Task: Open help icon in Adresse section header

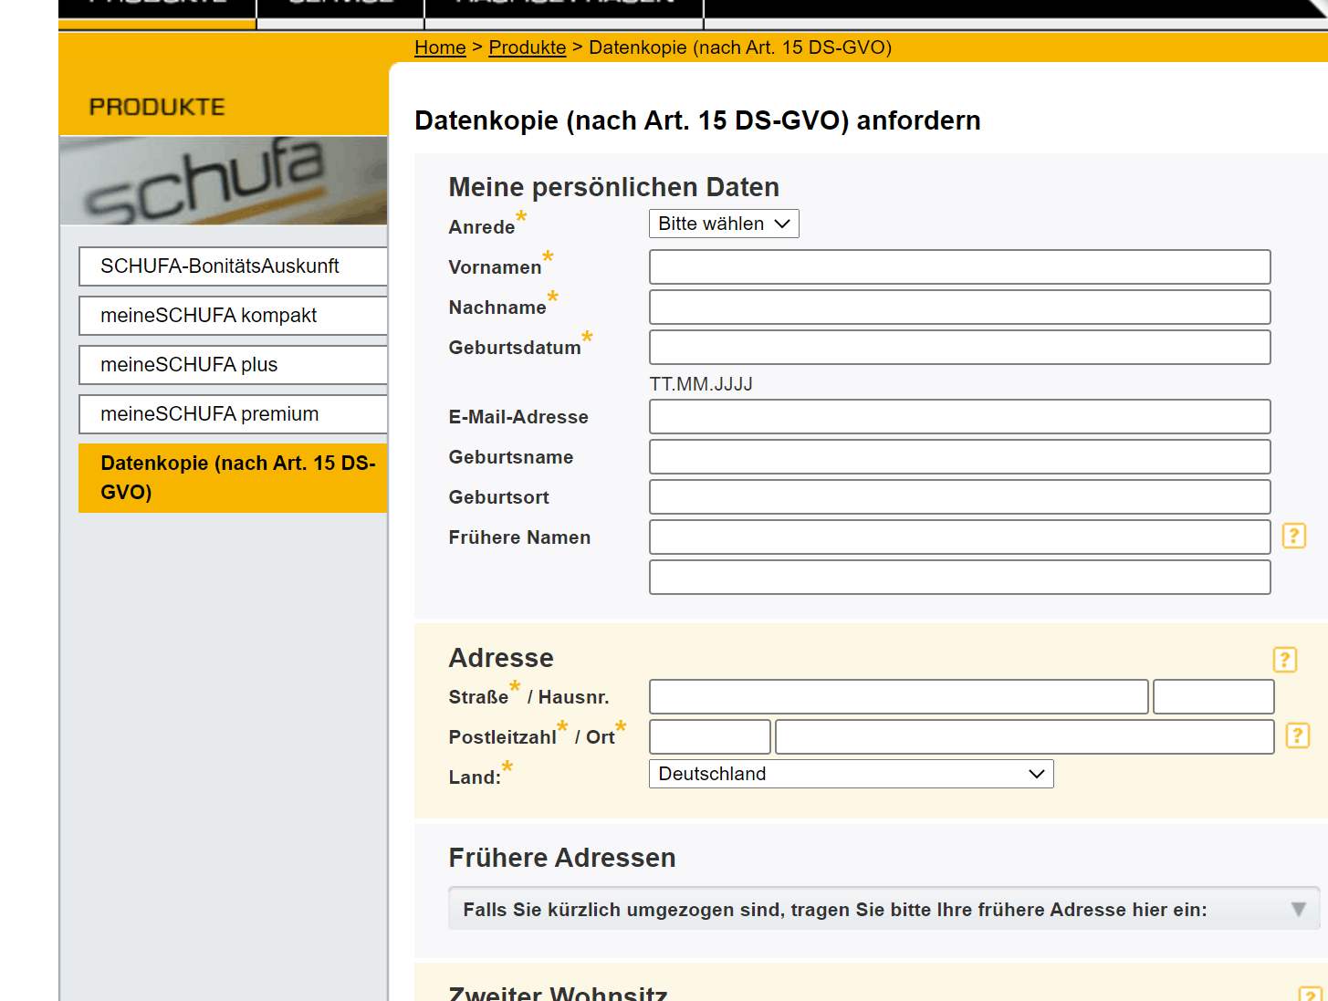Action: pos(1284,659)
